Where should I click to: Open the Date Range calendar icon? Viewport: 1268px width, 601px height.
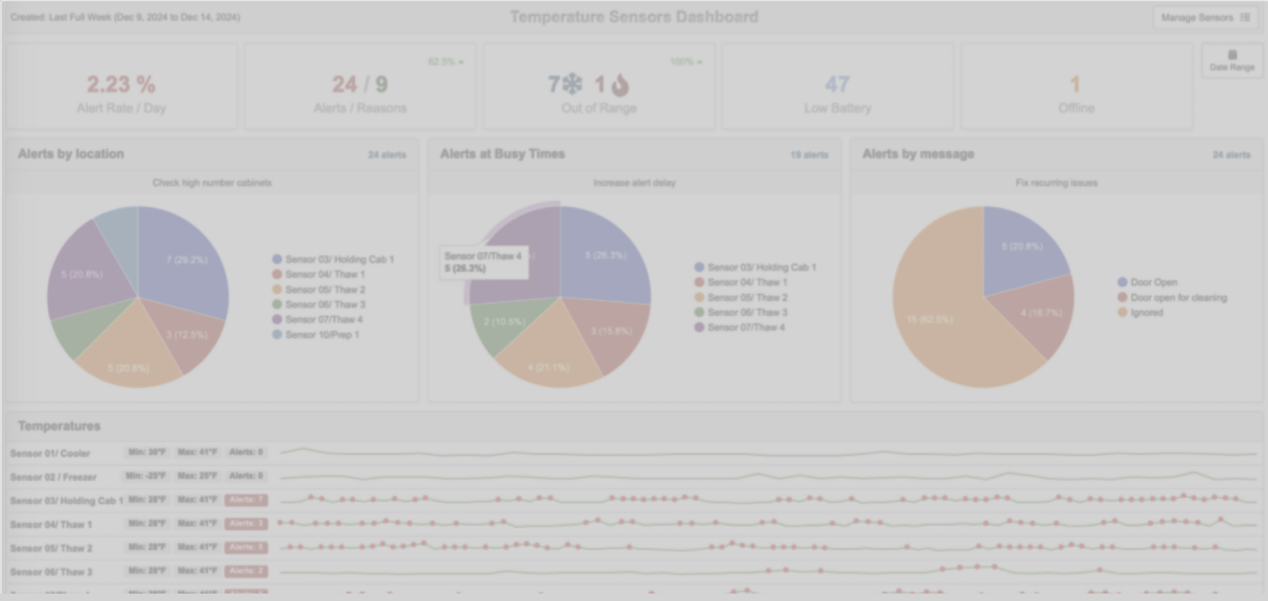coord(1232,55)
